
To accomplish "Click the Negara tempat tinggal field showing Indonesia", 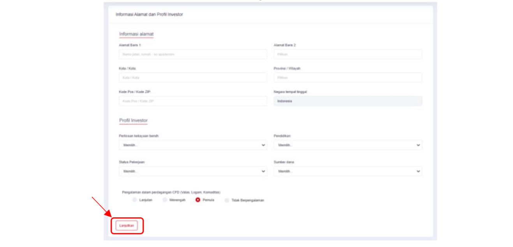I will [347, 101].
